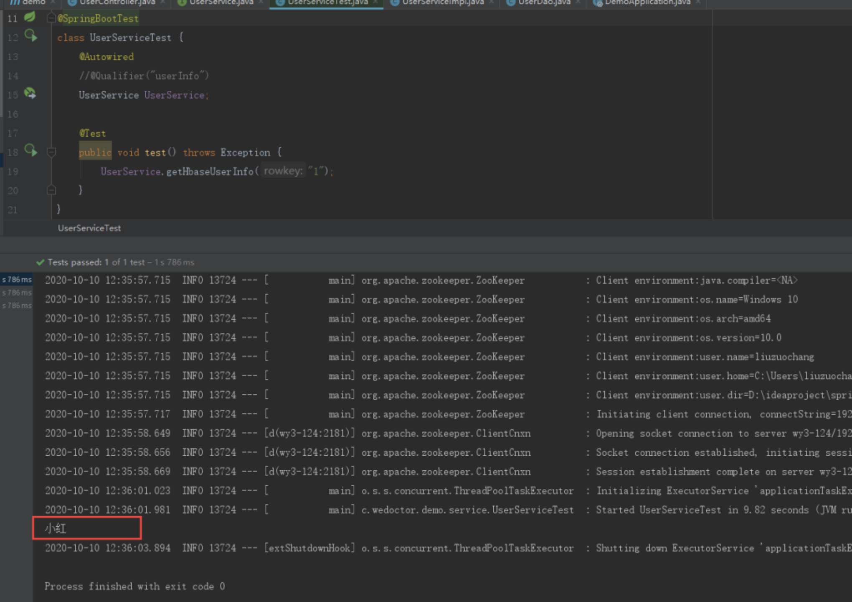Switch to UserService.java tab
The width and height of the screenshot is (852, 602).
(221, 3)
